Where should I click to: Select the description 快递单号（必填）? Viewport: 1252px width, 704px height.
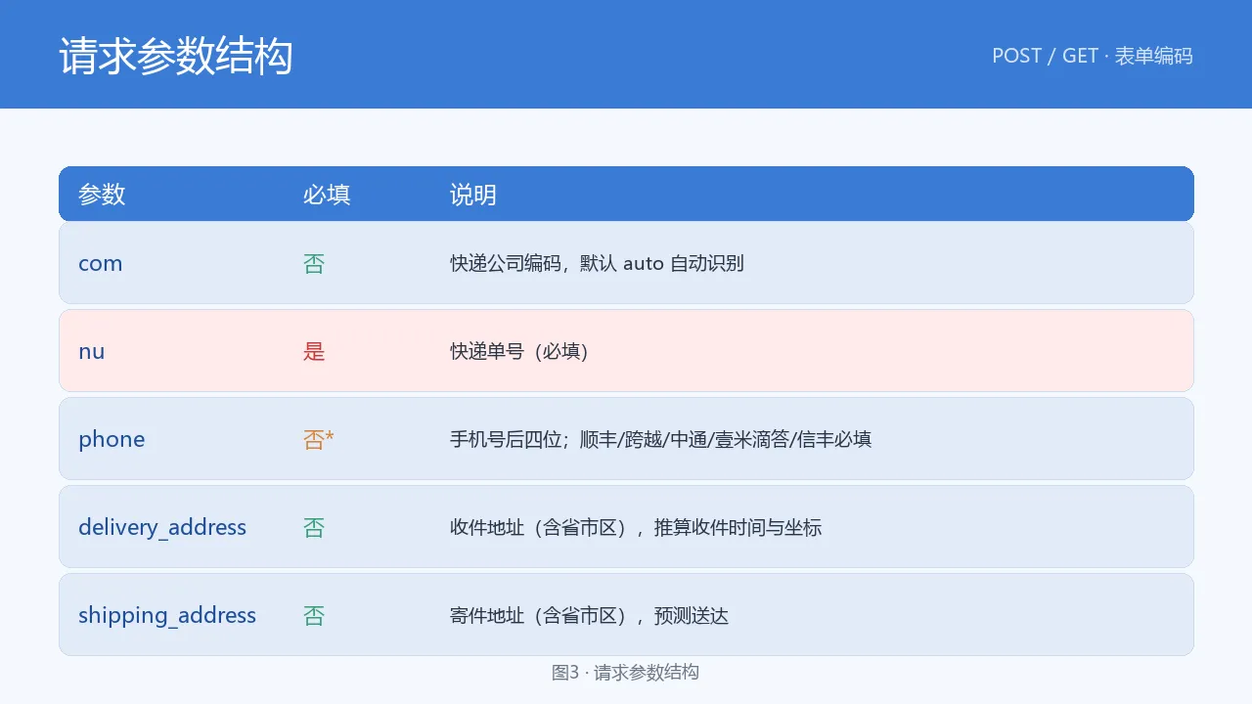[519, 351]
